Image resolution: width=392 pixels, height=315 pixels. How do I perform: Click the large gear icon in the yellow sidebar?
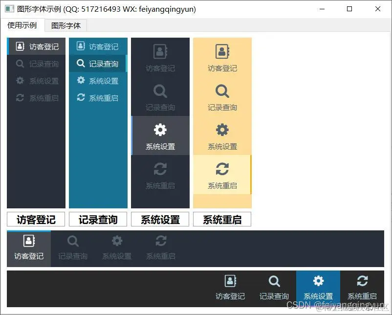coord(222,130)
